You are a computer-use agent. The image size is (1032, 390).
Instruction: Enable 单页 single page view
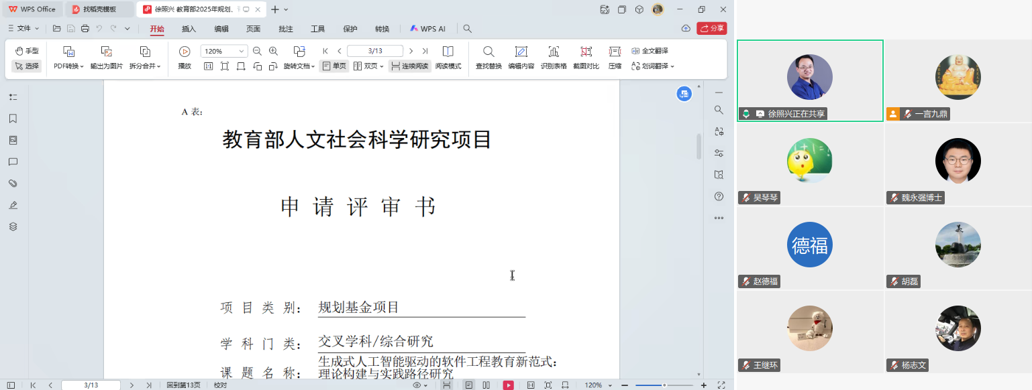click(334, 66)
